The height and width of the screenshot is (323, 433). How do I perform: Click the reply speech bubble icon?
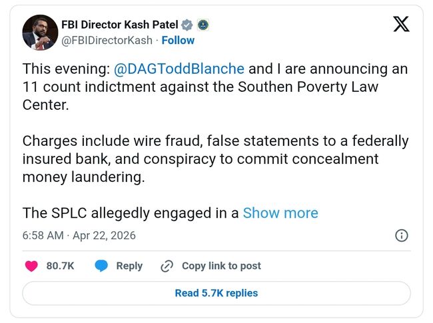(x=101, y=266)
